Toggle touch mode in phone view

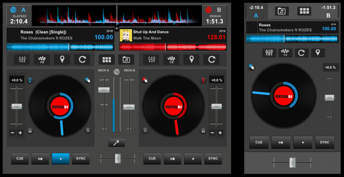[x=252, y=67]
